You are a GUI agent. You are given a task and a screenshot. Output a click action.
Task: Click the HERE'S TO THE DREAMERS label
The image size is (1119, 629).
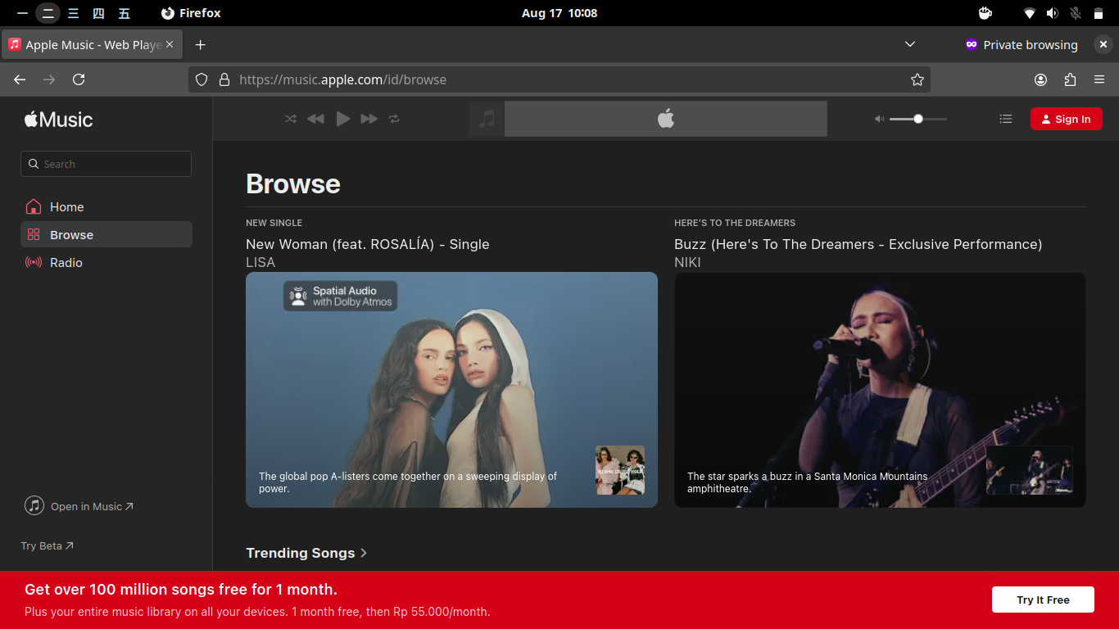(735, 223)
